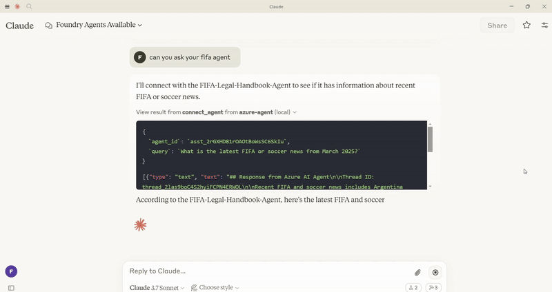Toggle the sidebar panel icon at bottom left
This screenshot has height=292, width=552.
pos(11,288)
